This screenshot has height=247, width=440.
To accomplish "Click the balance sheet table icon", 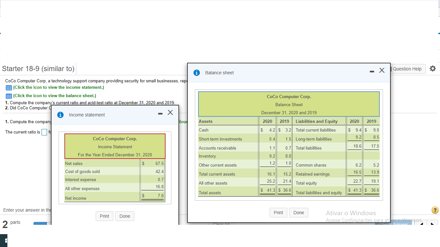I will [x=9, y=96].
